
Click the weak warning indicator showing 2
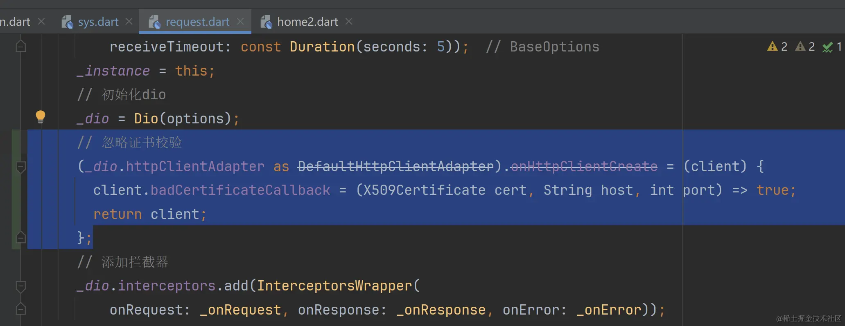click(805, 47)
